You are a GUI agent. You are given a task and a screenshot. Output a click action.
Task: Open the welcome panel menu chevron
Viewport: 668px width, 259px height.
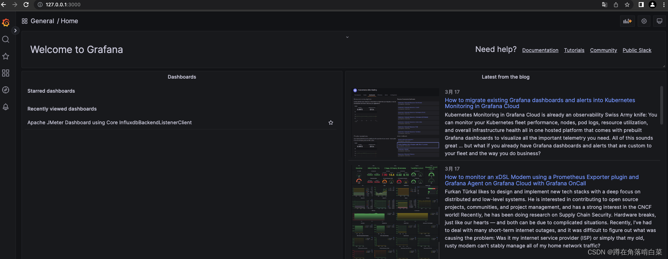[347, 37]
